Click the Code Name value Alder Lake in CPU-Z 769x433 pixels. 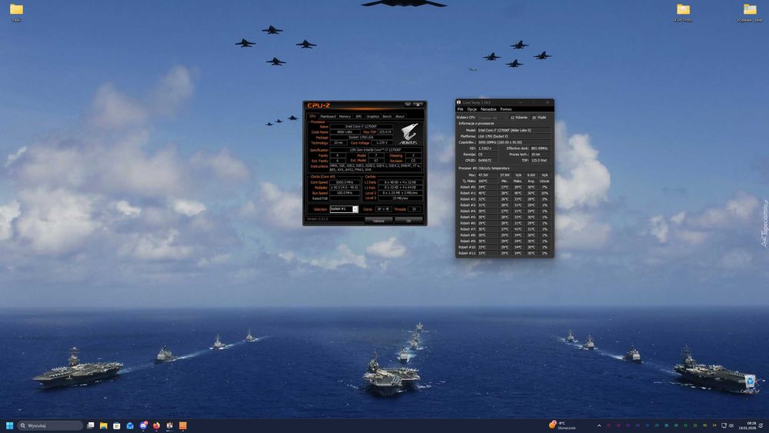pyautogui.click(x=345, y=132)
